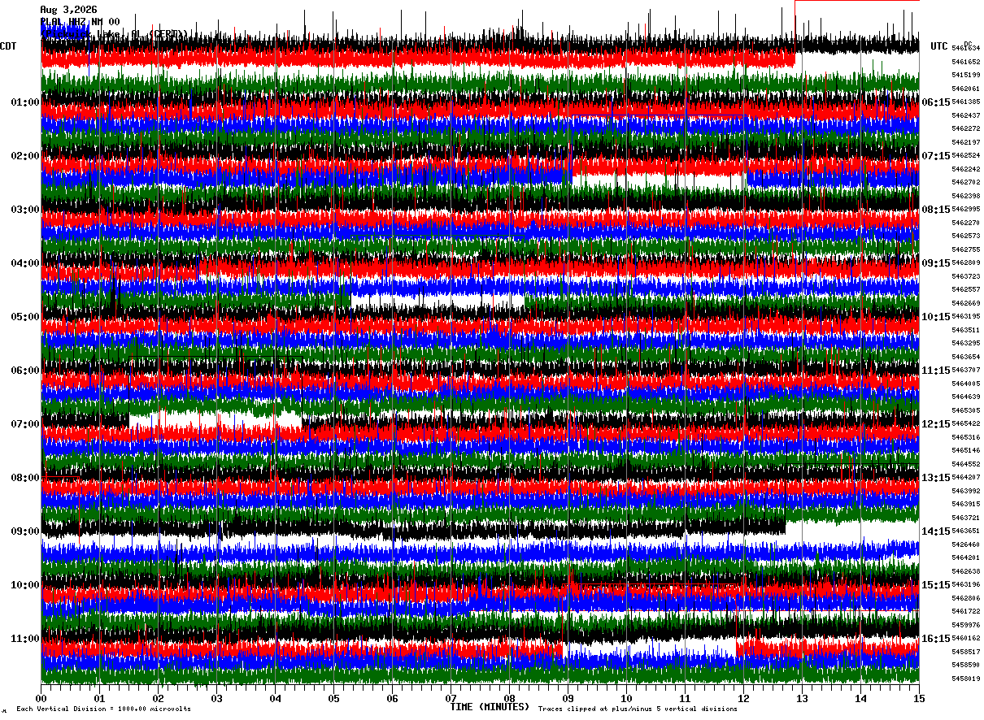
Task: Click the '08:15' UTC row label
Action: click(x=936, y=210)
